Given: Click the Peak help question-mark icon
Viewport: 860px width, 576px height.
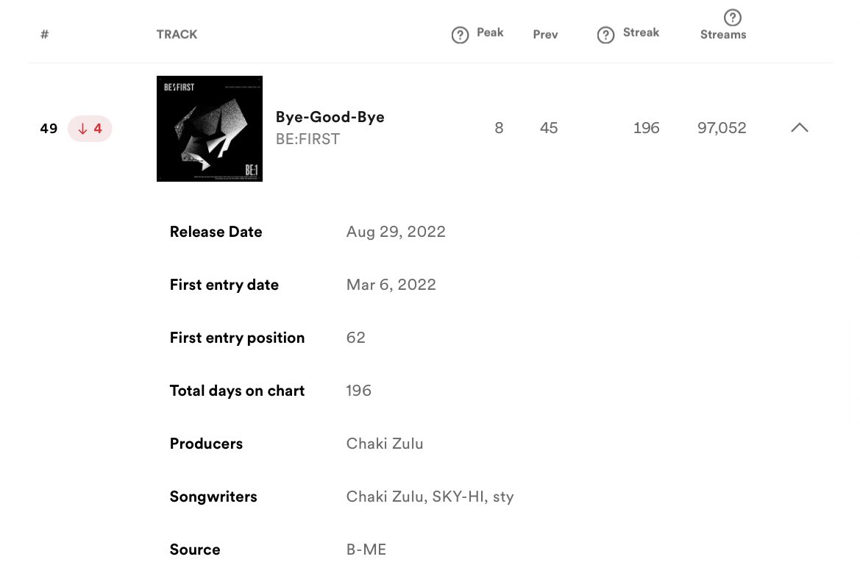Looking at the screenshot, I should 460,35.
